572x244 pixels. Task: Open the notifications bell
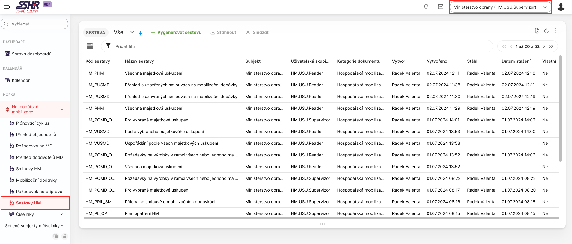pyautogui.click(x=426, y=7)
